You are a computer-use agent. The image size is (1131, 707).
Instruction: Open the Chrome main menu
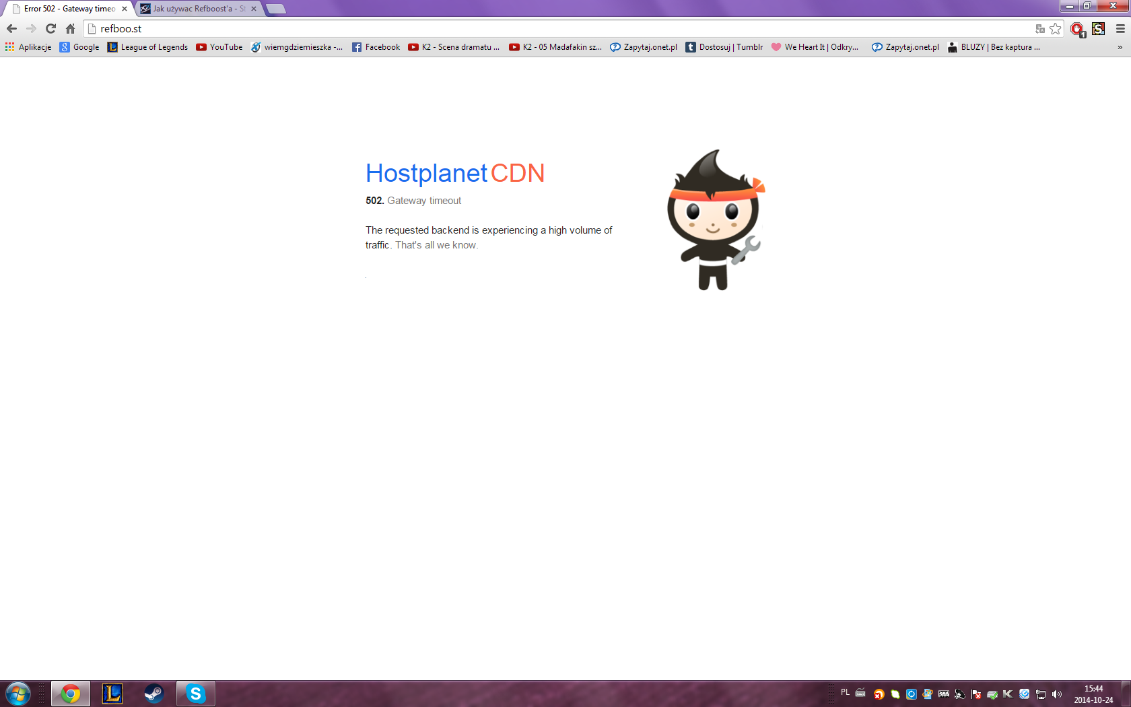[1120, 28]
